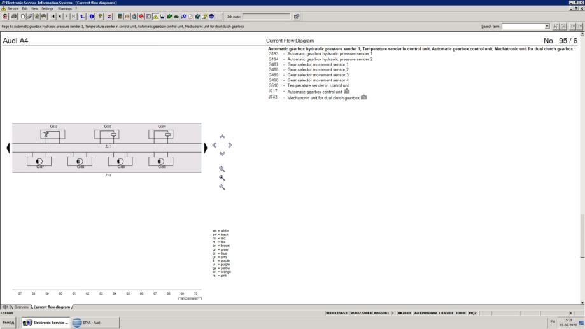
Task: Jump to last page toolbar arrow
Action: [x=73, y=17]
